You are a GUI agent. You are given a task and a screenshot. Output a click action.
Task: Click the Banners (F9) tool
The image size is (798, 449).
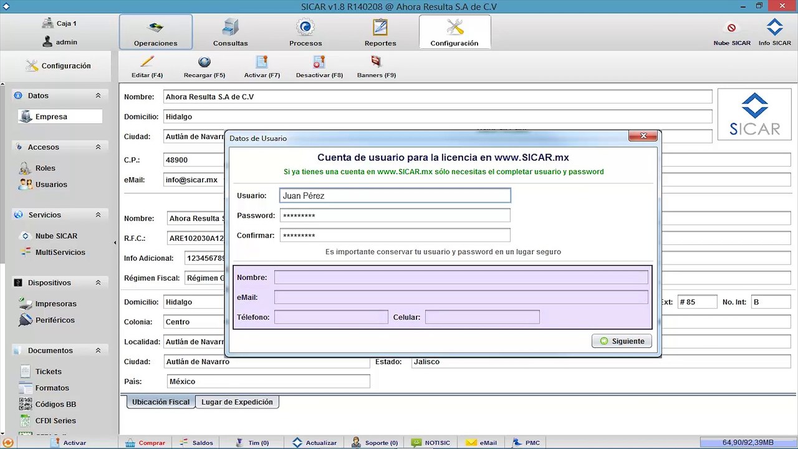pyautogui.click(x=377, y=67)
